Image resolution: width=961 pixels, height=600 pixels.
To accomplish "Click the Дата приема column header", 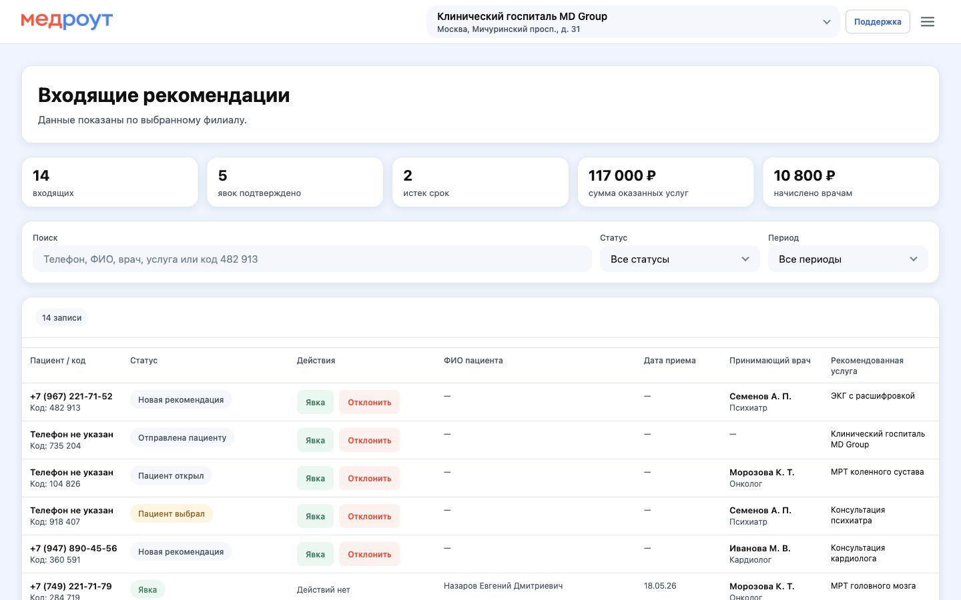I will click(x=670, y=361).
